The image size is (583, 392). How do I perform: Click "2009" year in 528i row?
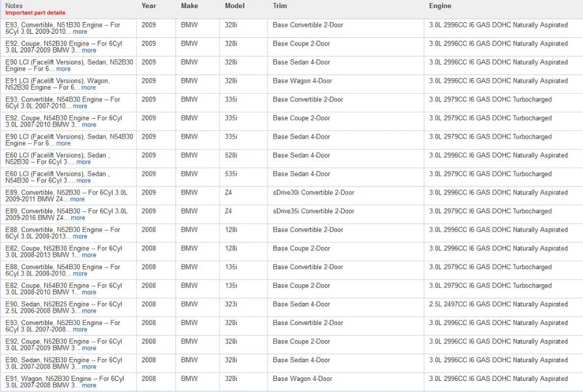149,156
